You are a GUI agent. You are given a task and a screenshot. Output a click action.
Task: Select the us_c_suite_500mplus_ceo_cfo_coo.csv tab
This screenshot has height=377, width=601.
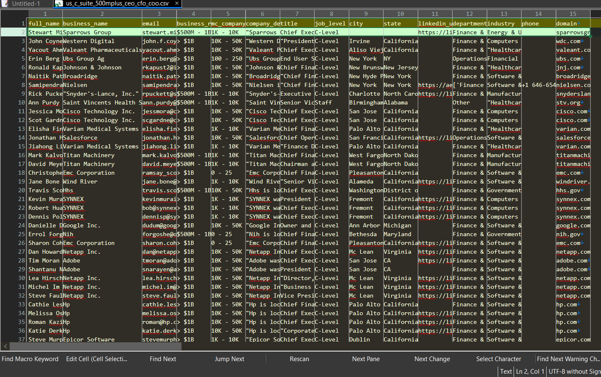[117, 3]
